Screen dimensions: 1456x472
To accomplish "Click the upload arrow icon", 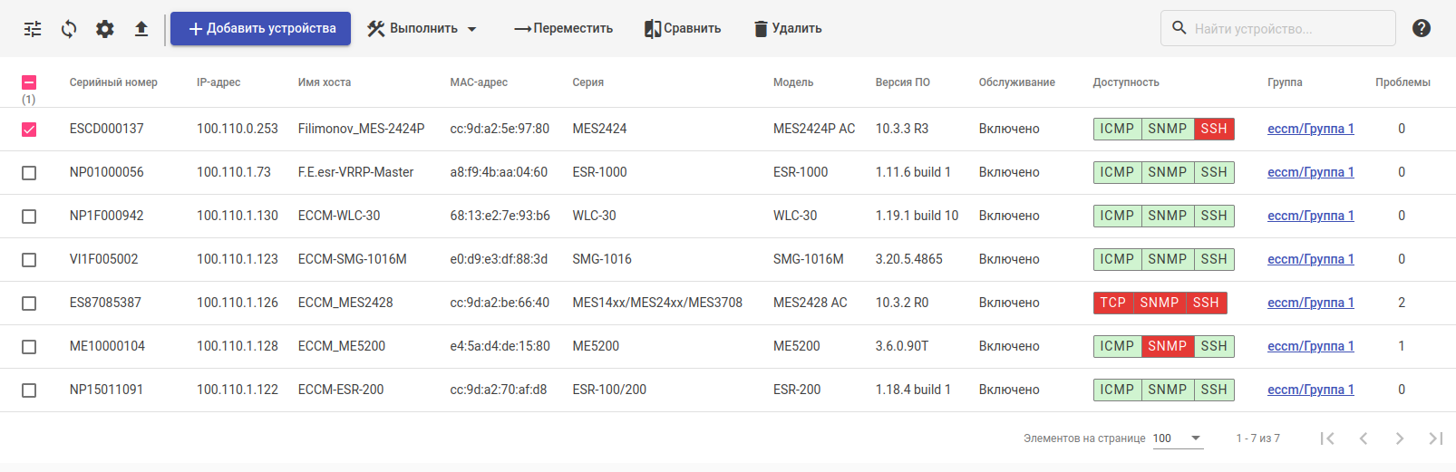I will (141, 29).
